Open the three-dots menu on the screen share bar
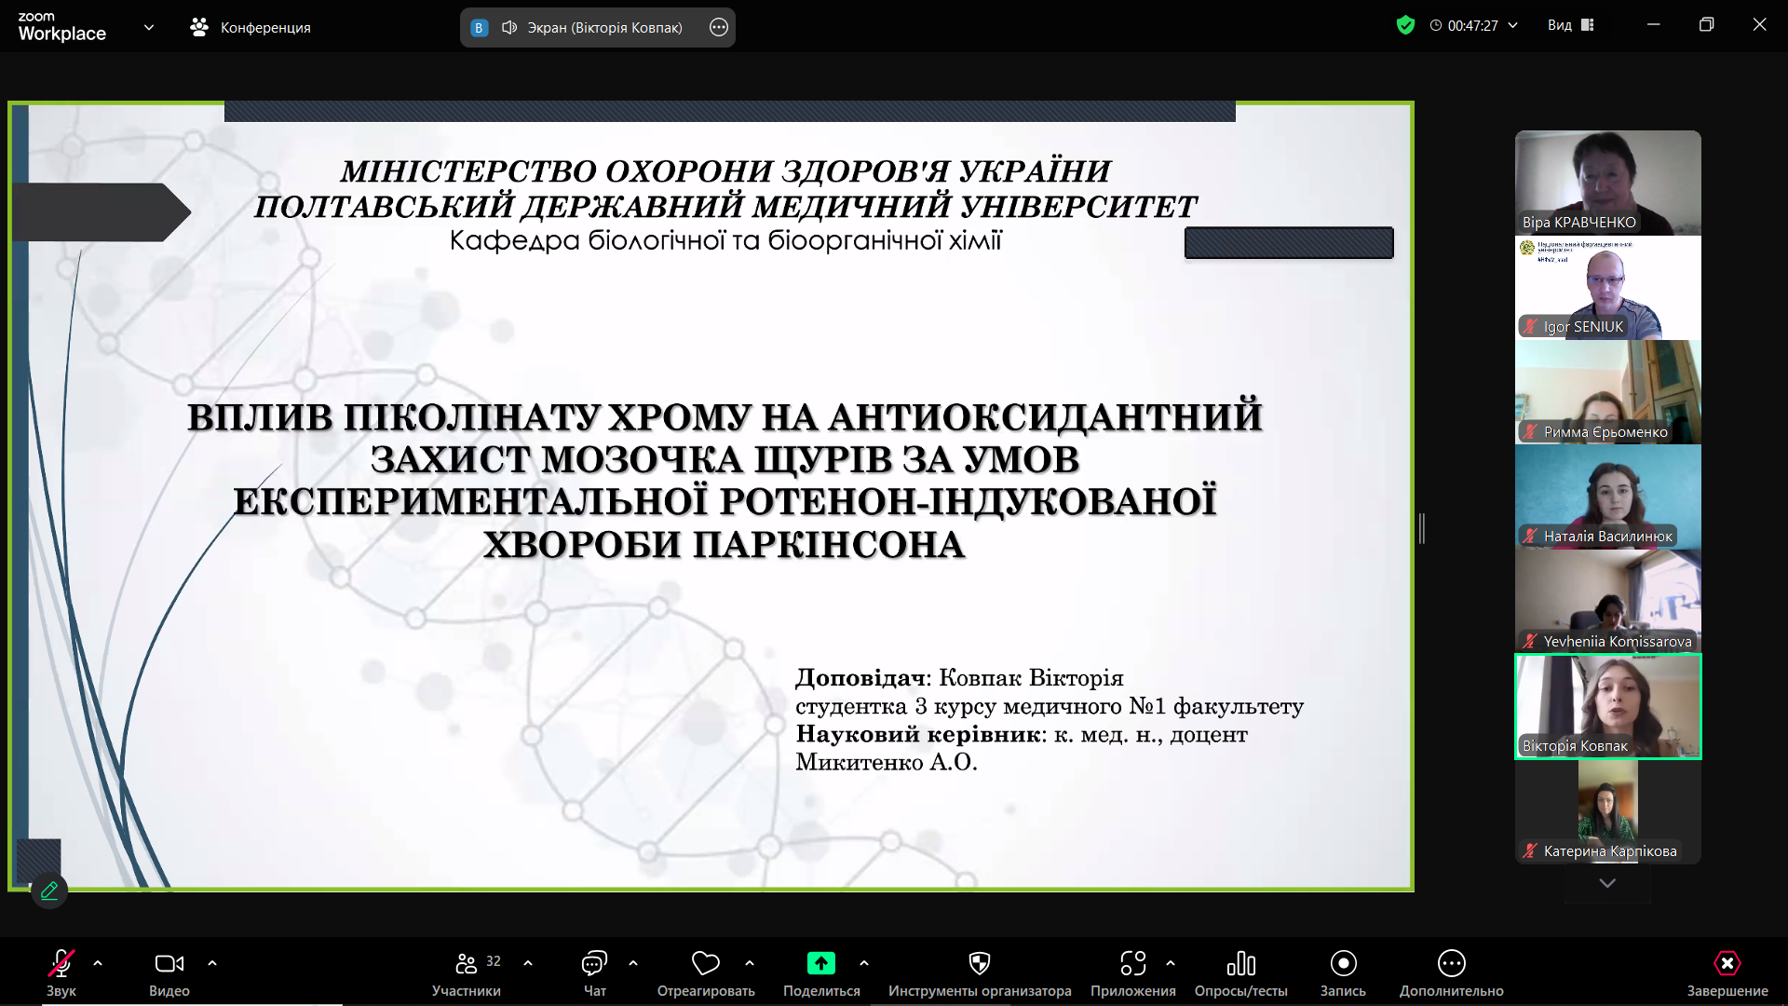Viewport: 1788px width, 1006px height. click(719, 27)
